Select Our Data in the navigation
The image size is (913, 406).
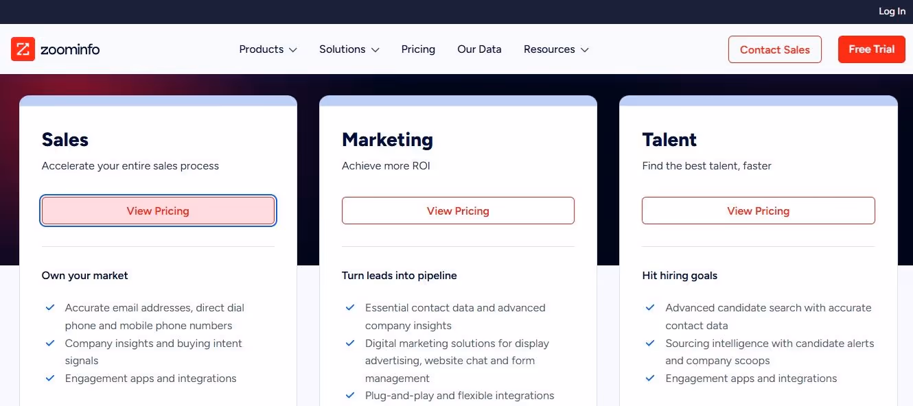[x=479, y=49]
